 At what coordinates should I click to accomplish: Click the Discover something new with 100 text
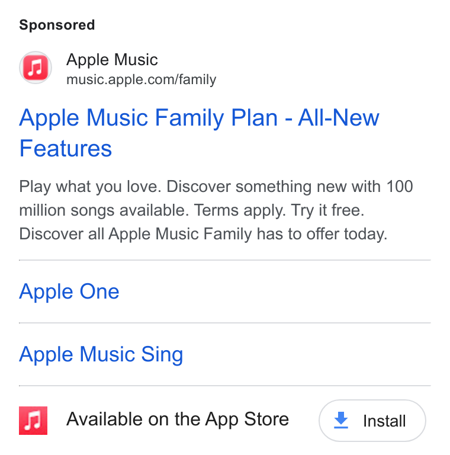(290, 187)
